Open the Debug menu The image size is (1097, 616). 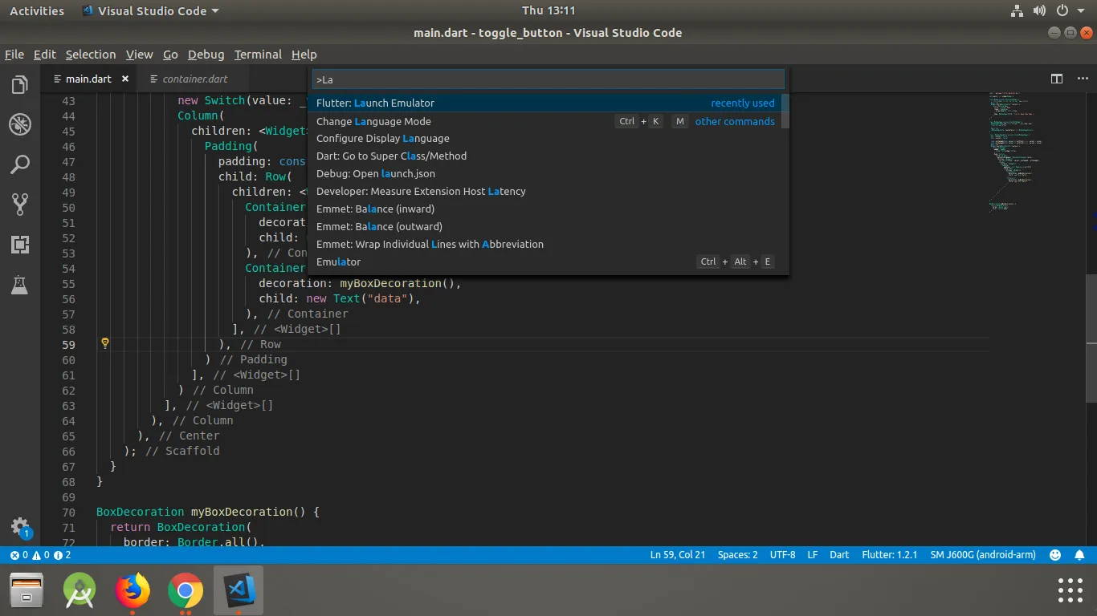[x=206, y=55]
